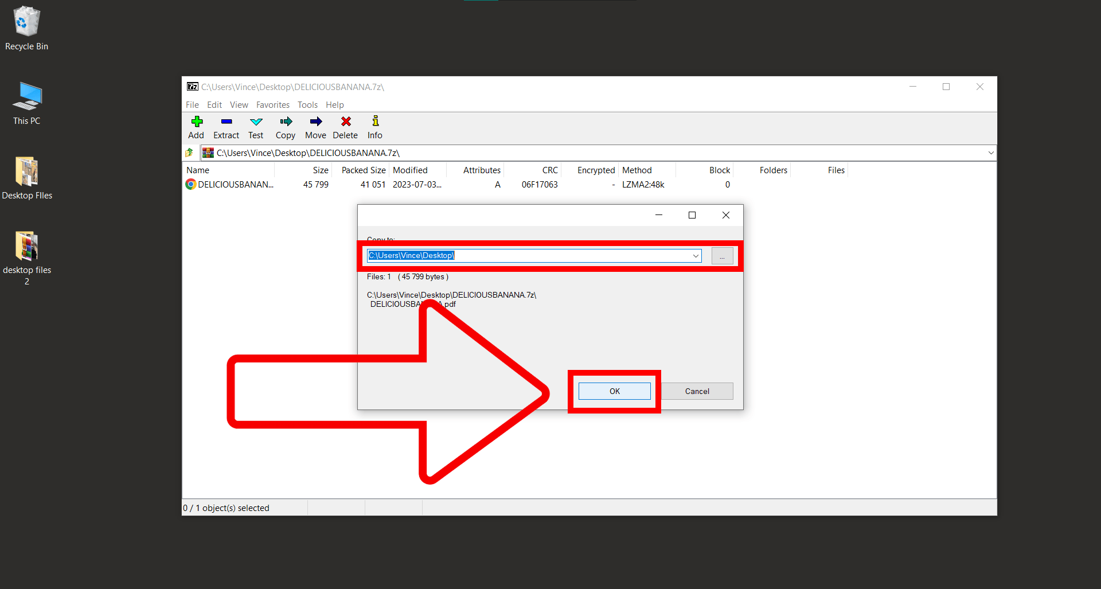Open the File menu
Screen dimensions: 1101x589
click(x=192, y=104)
